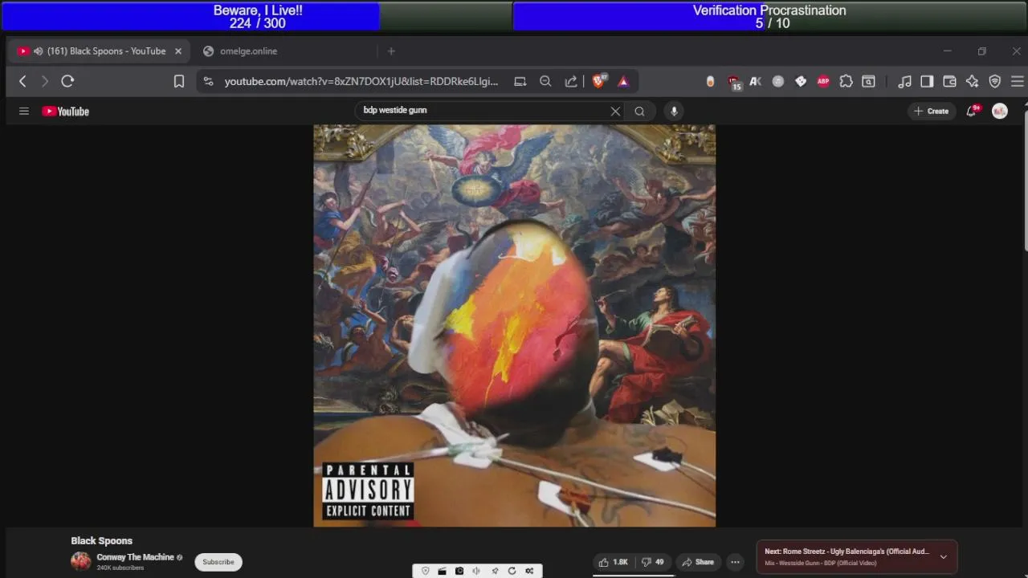Open the Adblock Plus ABP extension
The image size is (1028, 578).
click(x=823, y=81)
